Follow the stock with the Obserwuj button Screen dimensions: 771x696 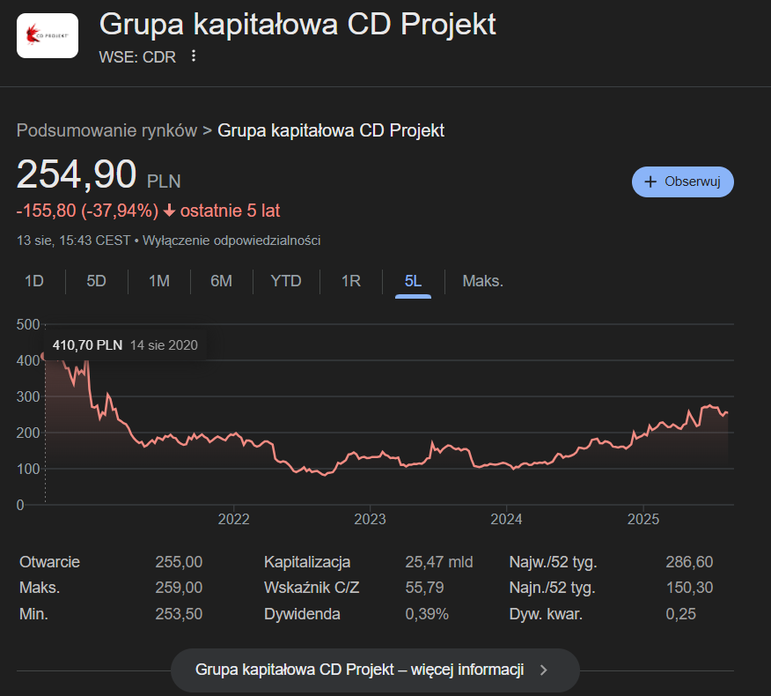point(682,181)
